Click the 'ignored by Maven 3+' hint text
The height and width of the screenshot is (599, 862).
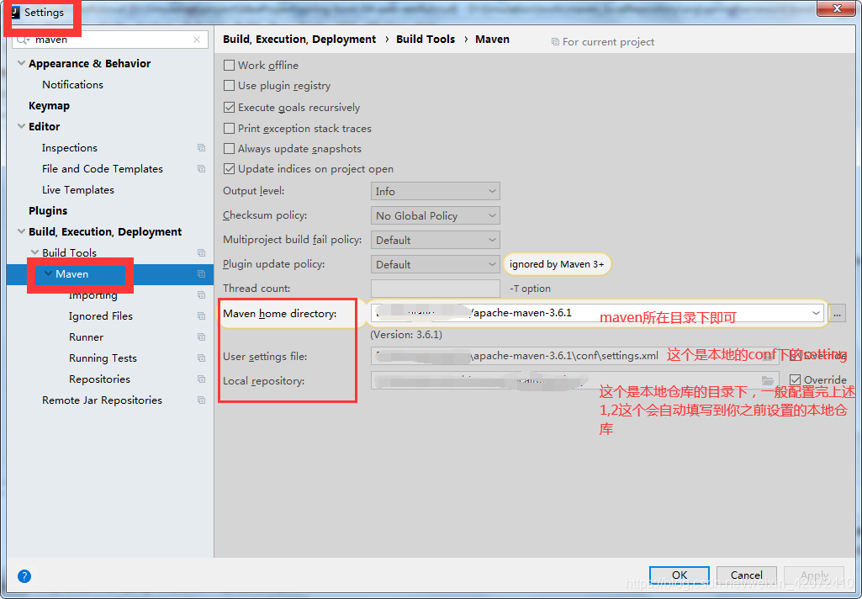coord(557,264)
